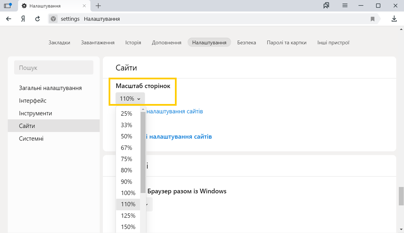Click the page scroll-down arrow

[401, 229]
